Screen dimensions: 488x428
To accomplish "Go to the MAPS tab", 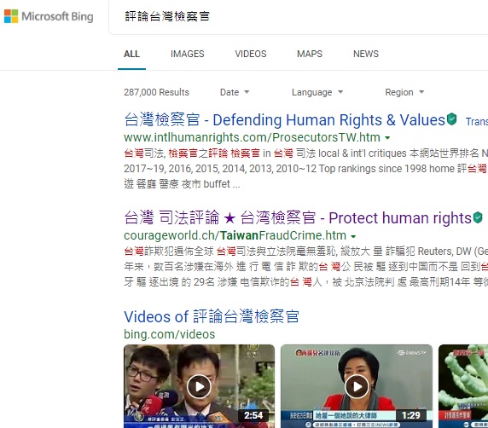I will 310,54.
